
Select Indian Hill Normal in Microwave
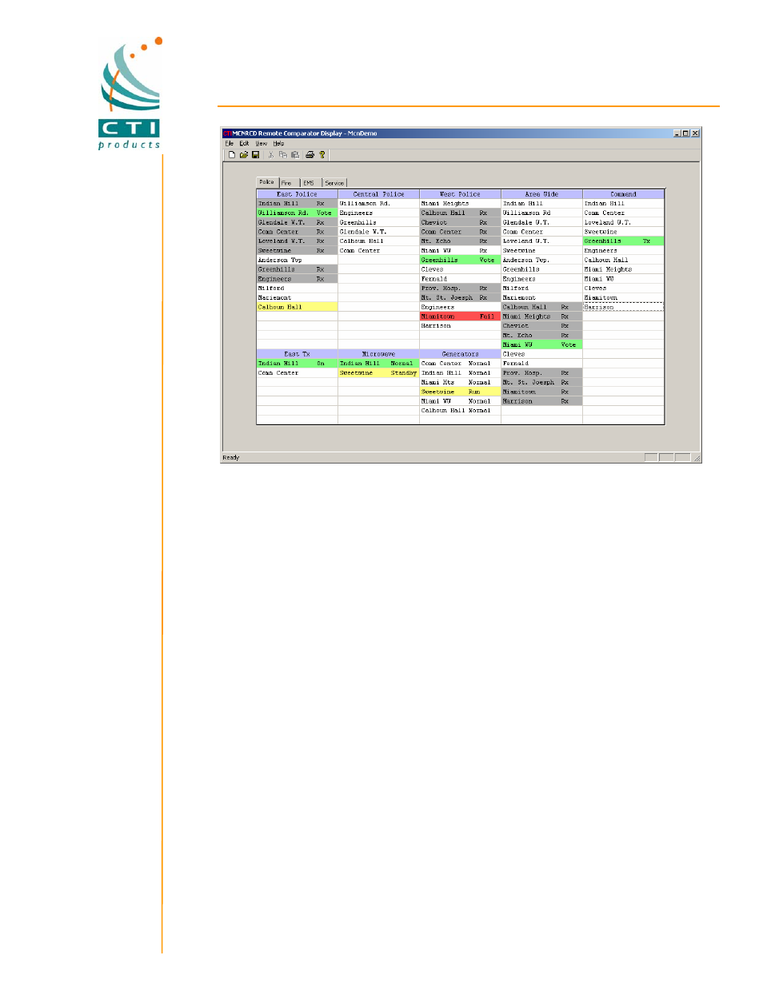[x=378, y=364]
